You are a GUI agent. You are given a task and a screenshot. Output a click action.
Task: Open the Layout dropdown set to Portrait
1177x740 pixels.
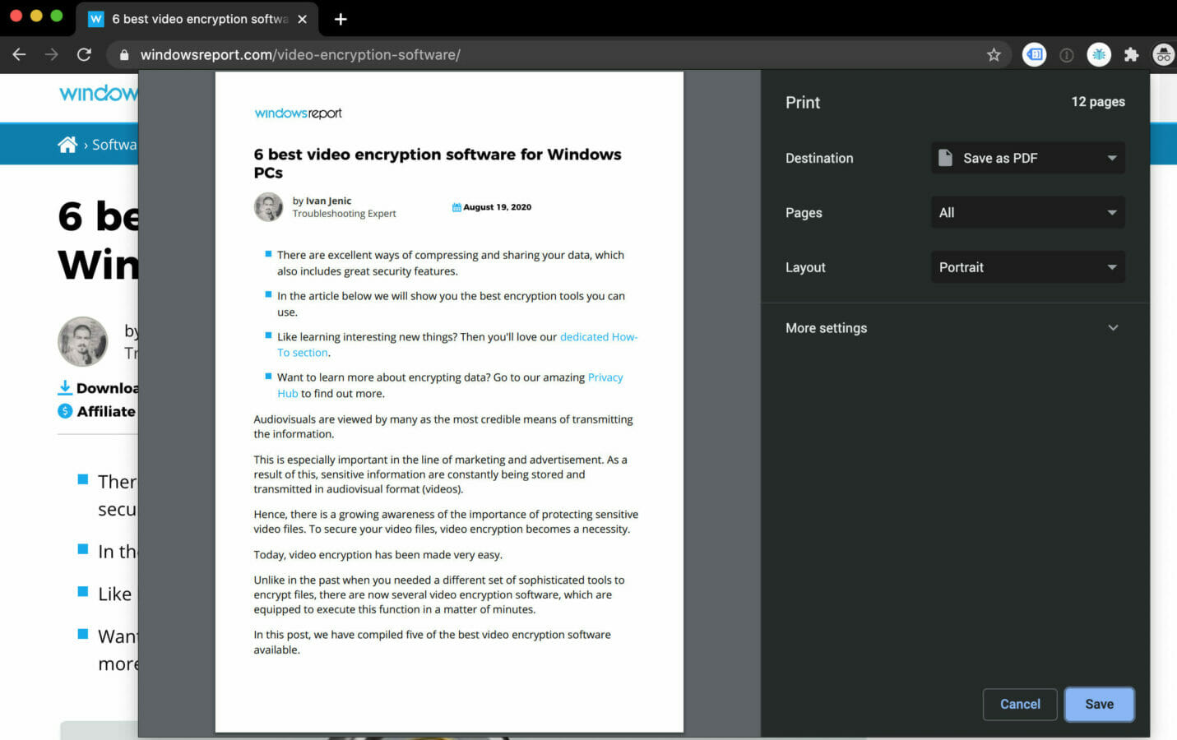coord(1027,267)
